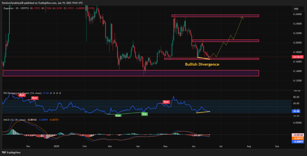
Task: Click the -0.00899 value in MACD legend
Action: click(x=43, y=119)
